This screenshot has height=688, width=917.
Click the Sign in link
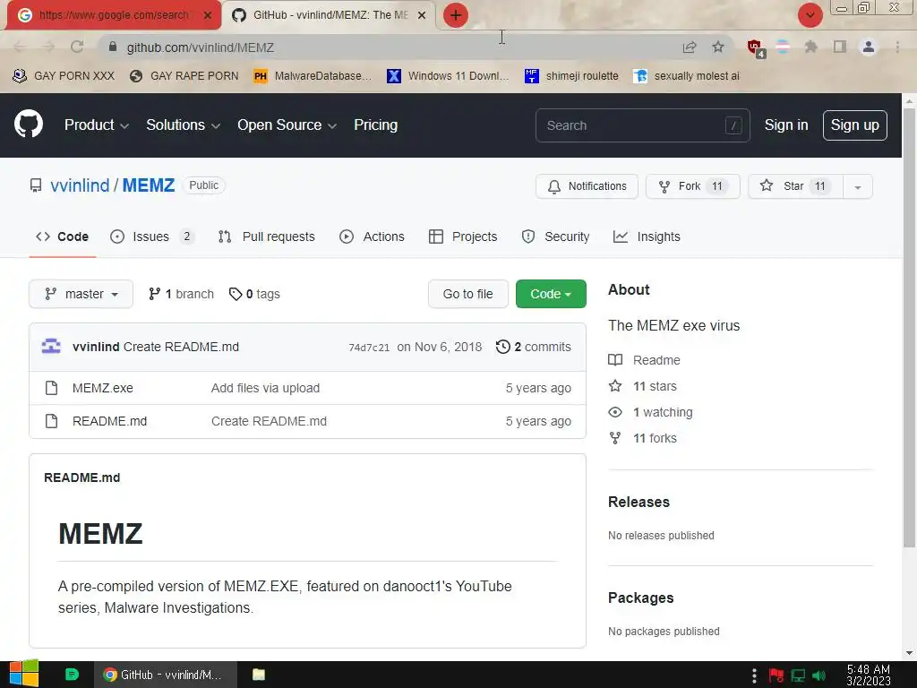(x=786, y=125)
